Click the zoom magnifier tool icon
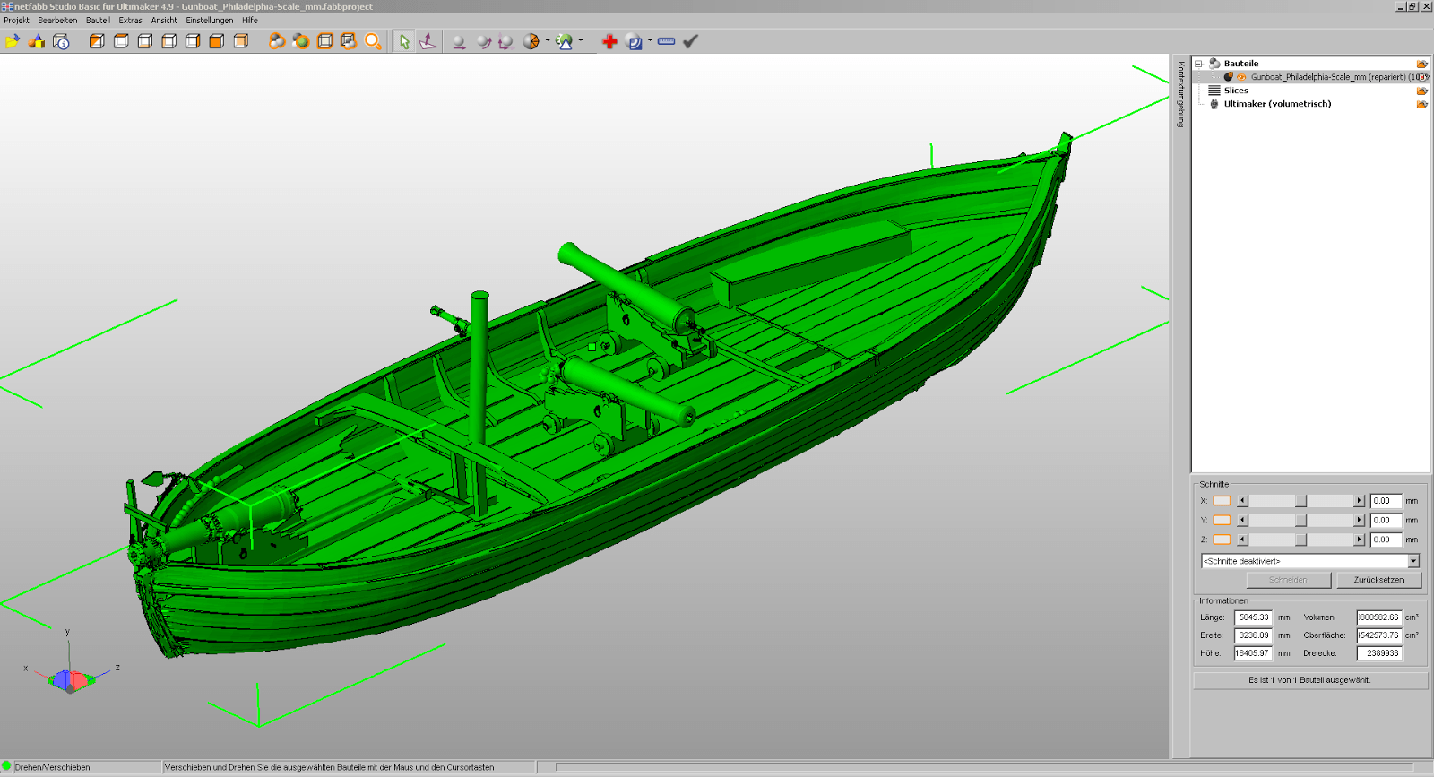This screenshot has height=777, width=1434. point(373,41)
